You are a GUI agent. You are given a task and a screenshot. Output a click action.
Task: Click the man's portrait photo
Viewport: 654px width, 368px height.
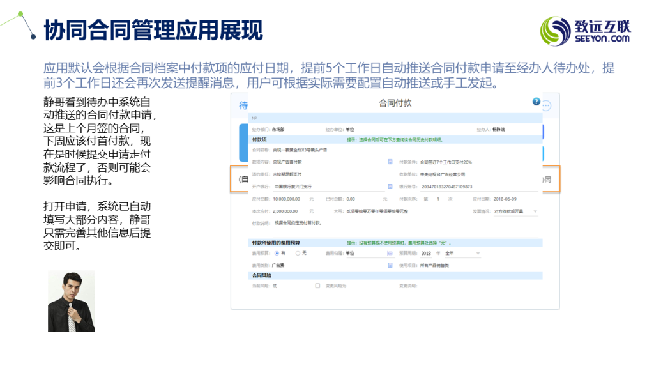click(x=71, y=301)
